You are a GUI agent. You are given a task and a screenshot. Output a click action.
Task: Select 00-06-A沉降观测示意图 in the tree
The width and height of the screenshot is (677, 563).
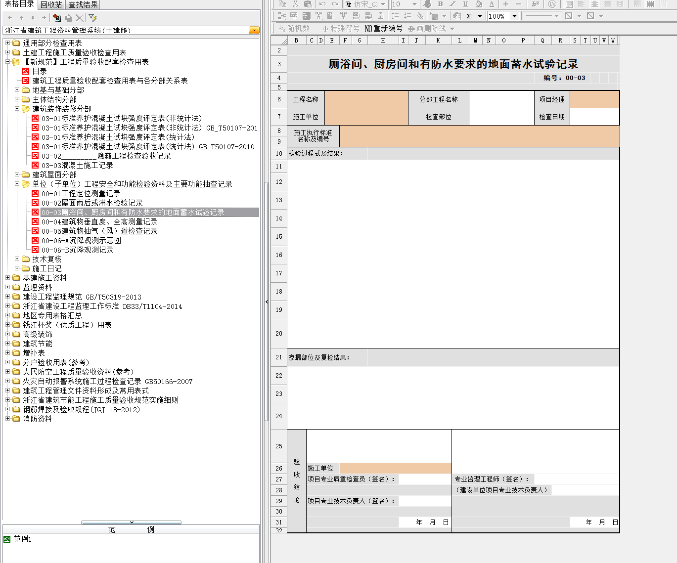[x=81, y=241]
